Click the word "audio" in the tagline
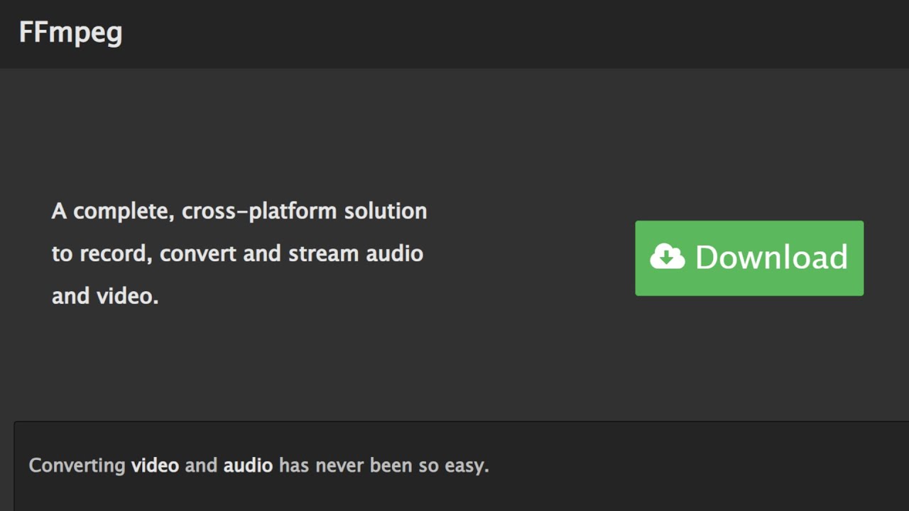Screen dimensions: 909x511 (394, 254)
